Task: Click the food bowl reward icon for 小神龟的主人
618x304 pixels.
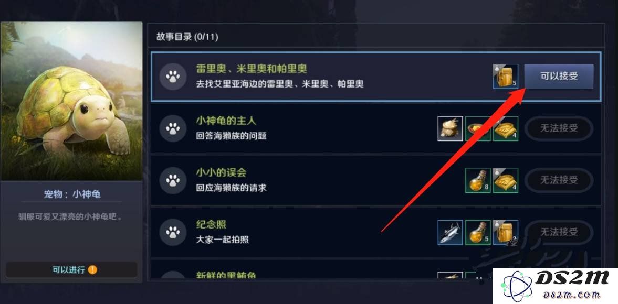Action: 478,128
